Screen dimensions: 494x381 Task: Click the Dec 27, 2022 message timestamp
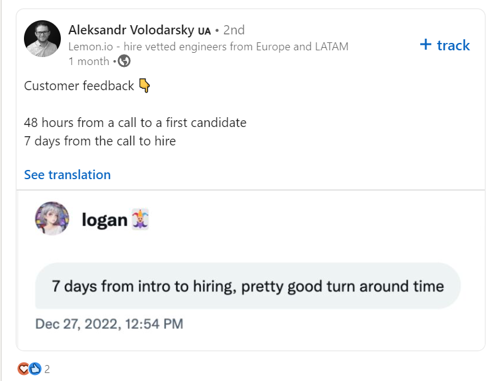[x=109, y=324]
